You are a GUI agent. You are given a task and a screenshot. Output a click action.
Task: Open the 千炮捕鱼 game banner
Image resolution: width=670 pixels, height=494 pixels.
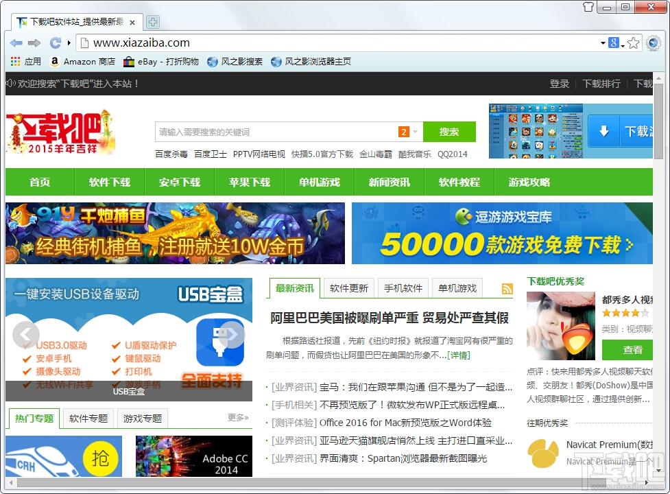(x=175, y=233)
